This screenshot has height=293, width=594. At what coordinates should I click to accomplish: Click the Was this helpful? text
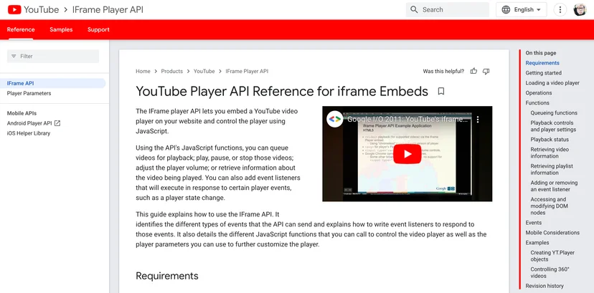(443, 71)
